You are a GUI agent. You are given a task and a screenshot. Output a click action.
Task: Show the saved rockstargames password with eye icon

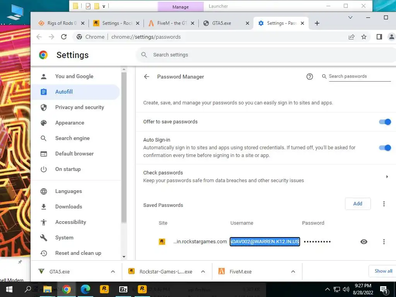364,242
